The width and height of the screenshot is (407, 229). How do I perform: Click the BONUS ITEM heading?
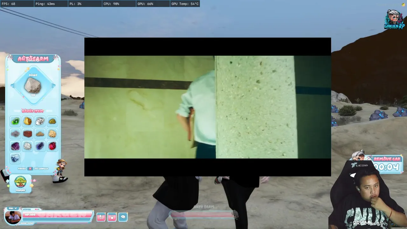click(33, 111)
